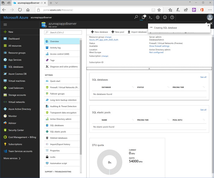Toggle the hamburger sidebar menu
214x178 pixels.
pyautogui.click(x=5, y=25)
